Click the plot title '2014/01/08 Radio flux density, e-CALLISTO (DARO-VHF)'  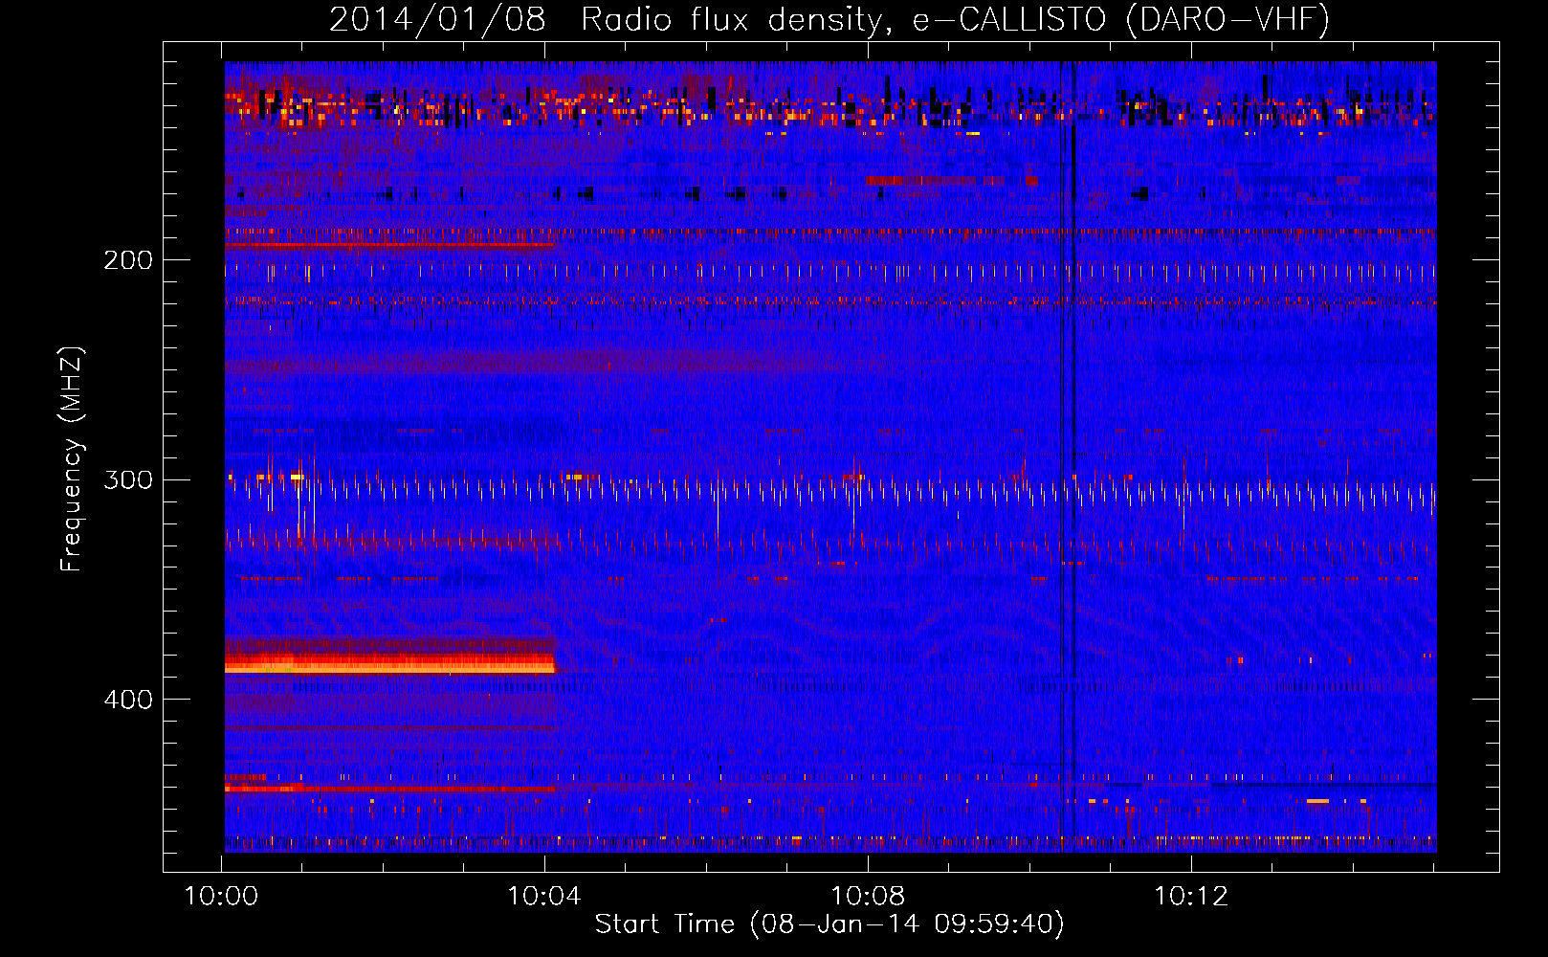829,19
